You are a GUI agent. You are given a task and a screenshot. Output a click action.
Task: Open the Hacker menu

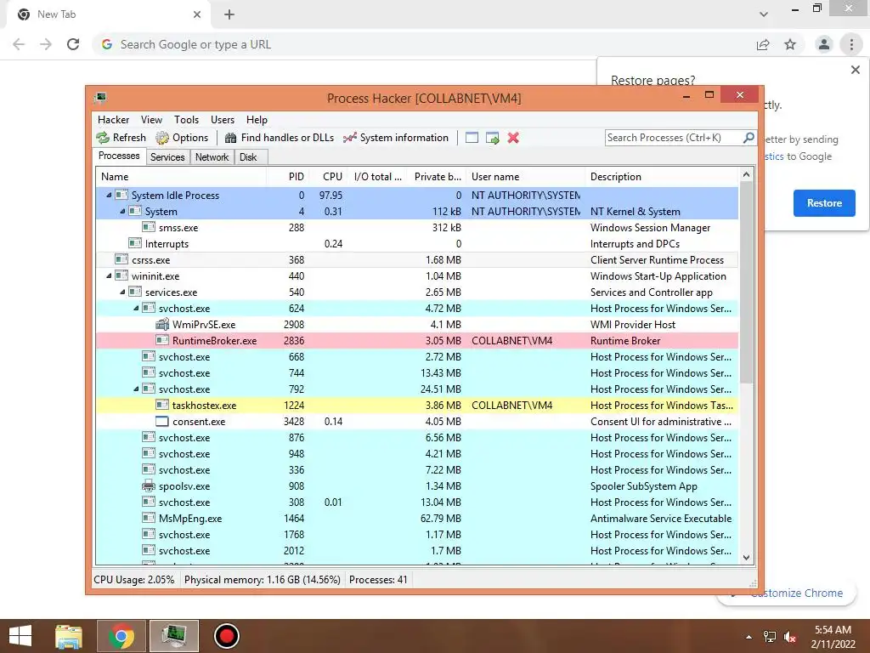(113, 120)
